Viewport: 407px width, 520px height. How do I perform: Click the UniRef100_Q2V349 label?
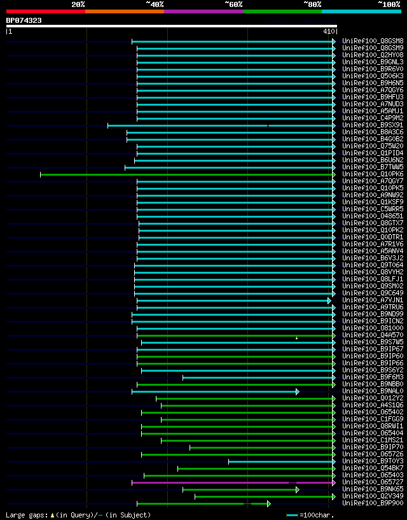tap(373, 496)
